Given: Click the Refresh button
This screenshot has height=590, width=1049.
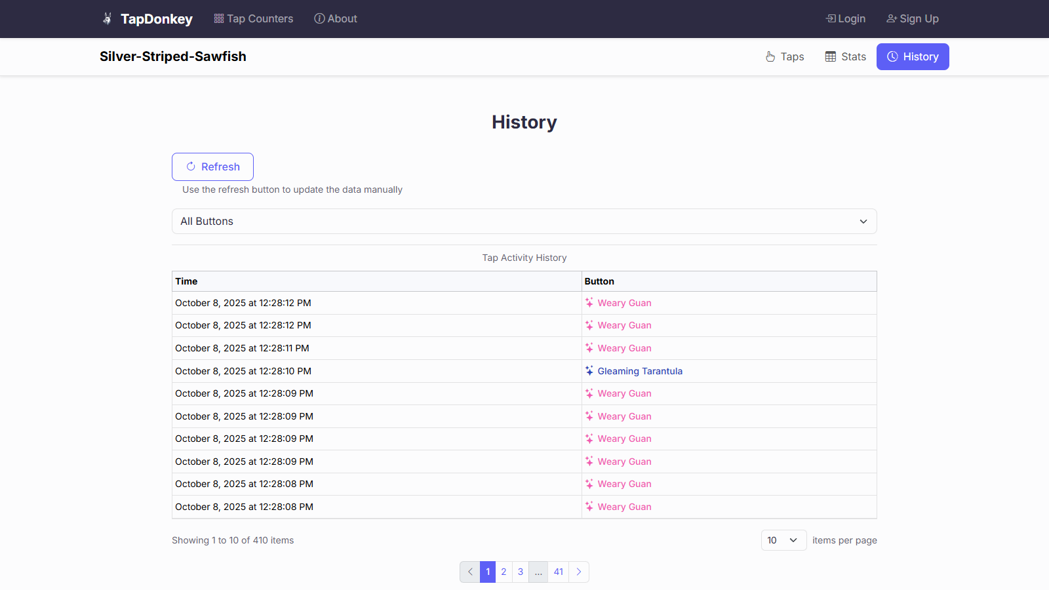Looking at the screenshot, I should click(x=212, y=167).
